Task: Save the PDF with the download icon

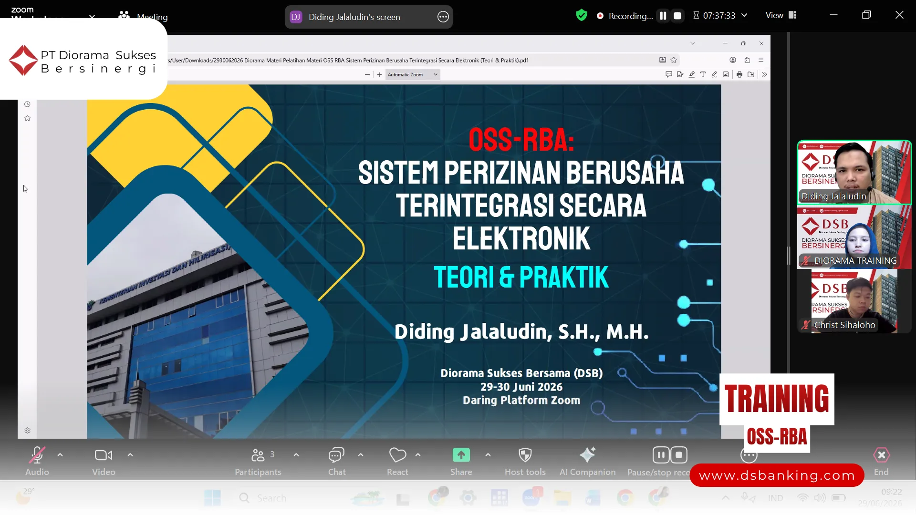Action: click(751, 75)
